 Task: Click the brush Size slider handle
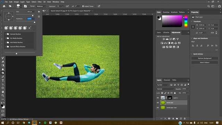click(33, 15)
